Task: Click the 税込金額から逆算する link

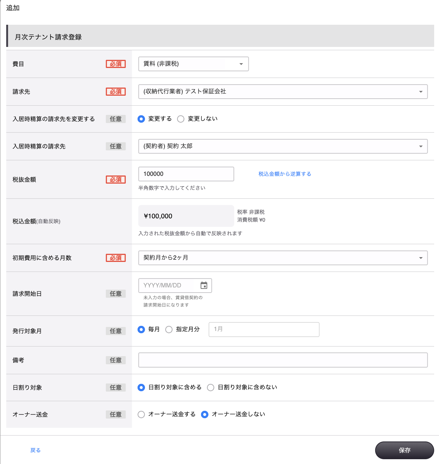Action: [285, 174]
